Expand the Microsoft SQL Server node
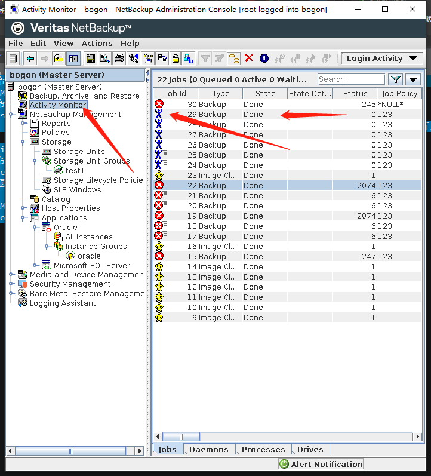 [x=35, y=265]
